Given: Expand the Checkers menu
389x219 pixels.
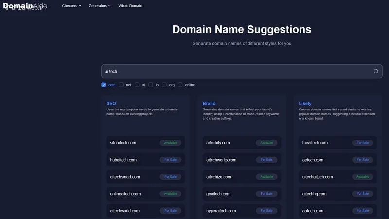Looking at the screenshot, I should [x=71, y=6].
